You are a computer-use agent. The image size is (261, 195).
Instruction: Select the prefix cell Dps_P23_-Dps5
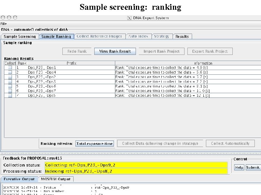point(71,95)
